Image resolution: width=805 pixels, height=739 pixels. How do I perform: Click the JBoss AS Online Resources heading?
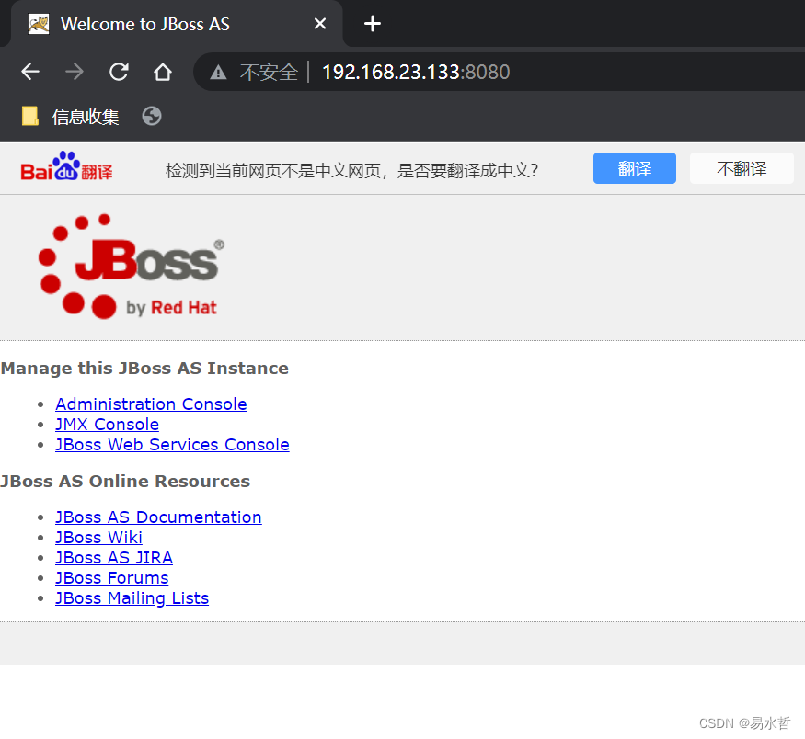(x=125, y=481)
